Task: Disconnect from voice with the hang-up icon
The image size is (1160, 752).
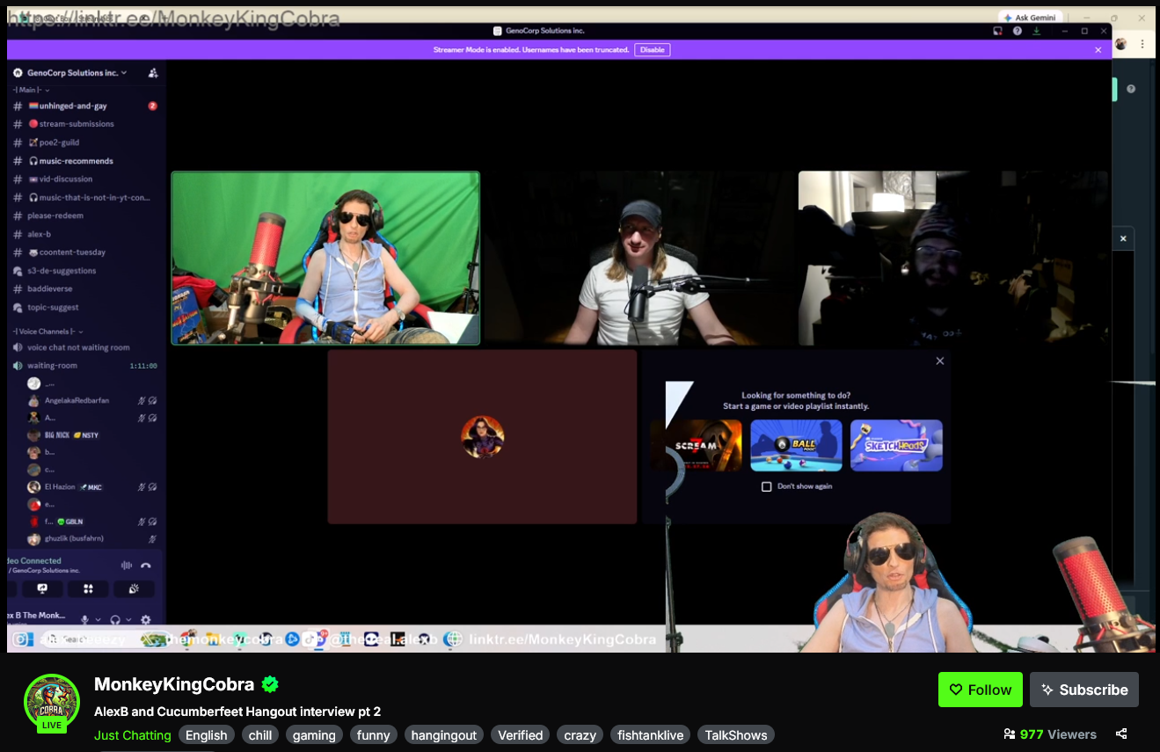Action: tap(146, 566)
